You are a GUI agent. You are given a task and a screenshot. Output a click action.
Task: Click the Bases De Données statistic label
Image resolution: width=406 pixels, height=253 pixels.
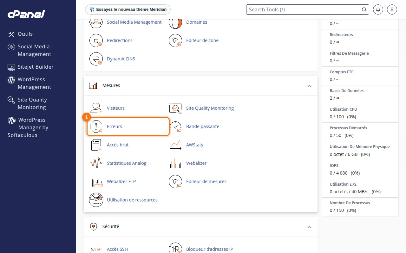pos(347,91)
